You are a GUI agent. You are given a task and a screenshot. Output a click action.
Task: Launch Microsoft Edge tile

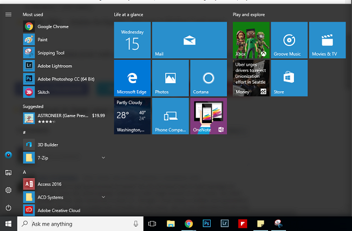click(x=132, y=78)
